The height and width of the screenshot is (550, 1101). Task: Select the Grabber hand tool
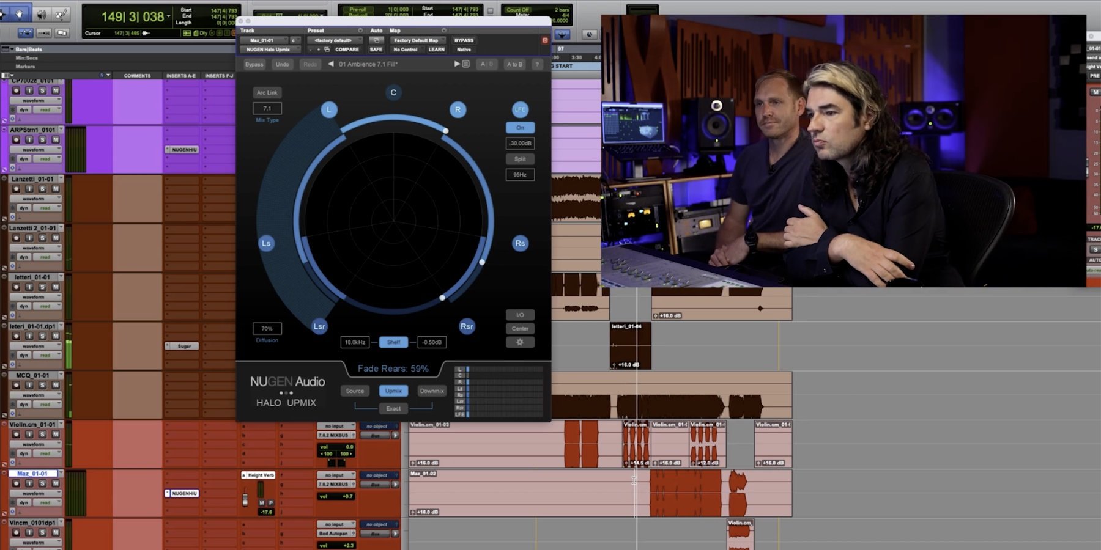coord(19,14)
